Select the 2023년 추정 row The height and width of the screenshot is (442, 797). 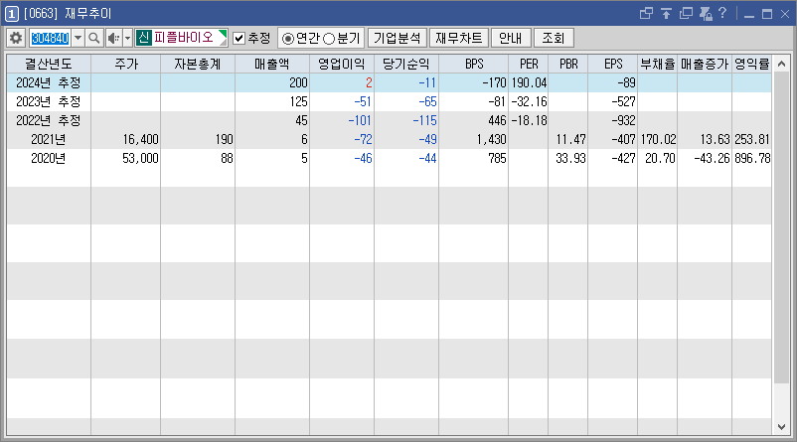pyautogui.click(x=389, y=101)
